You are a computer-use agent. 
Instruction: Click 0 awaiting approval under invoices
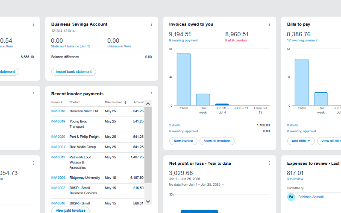[x=183, y=131]
